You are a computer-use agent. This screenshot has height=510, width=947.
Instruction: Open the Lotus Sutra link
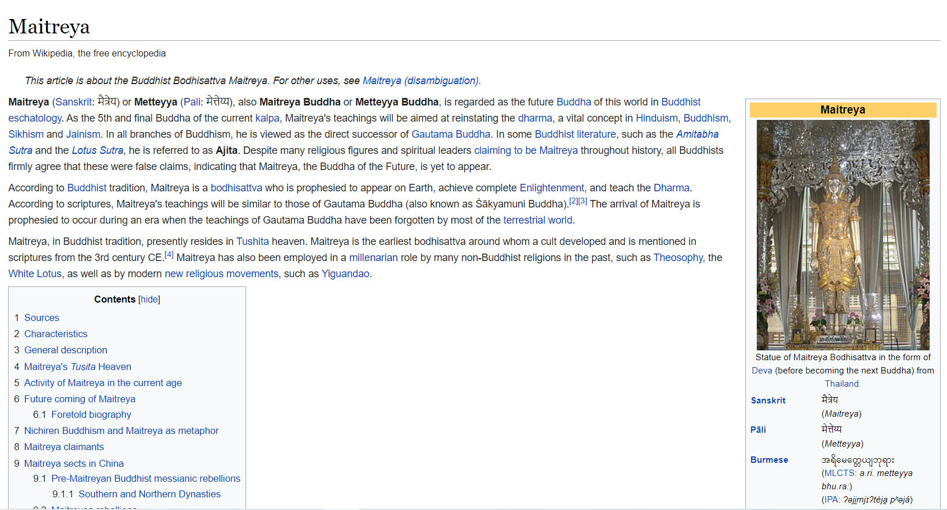pyautogui.click(x=97, y=150)
